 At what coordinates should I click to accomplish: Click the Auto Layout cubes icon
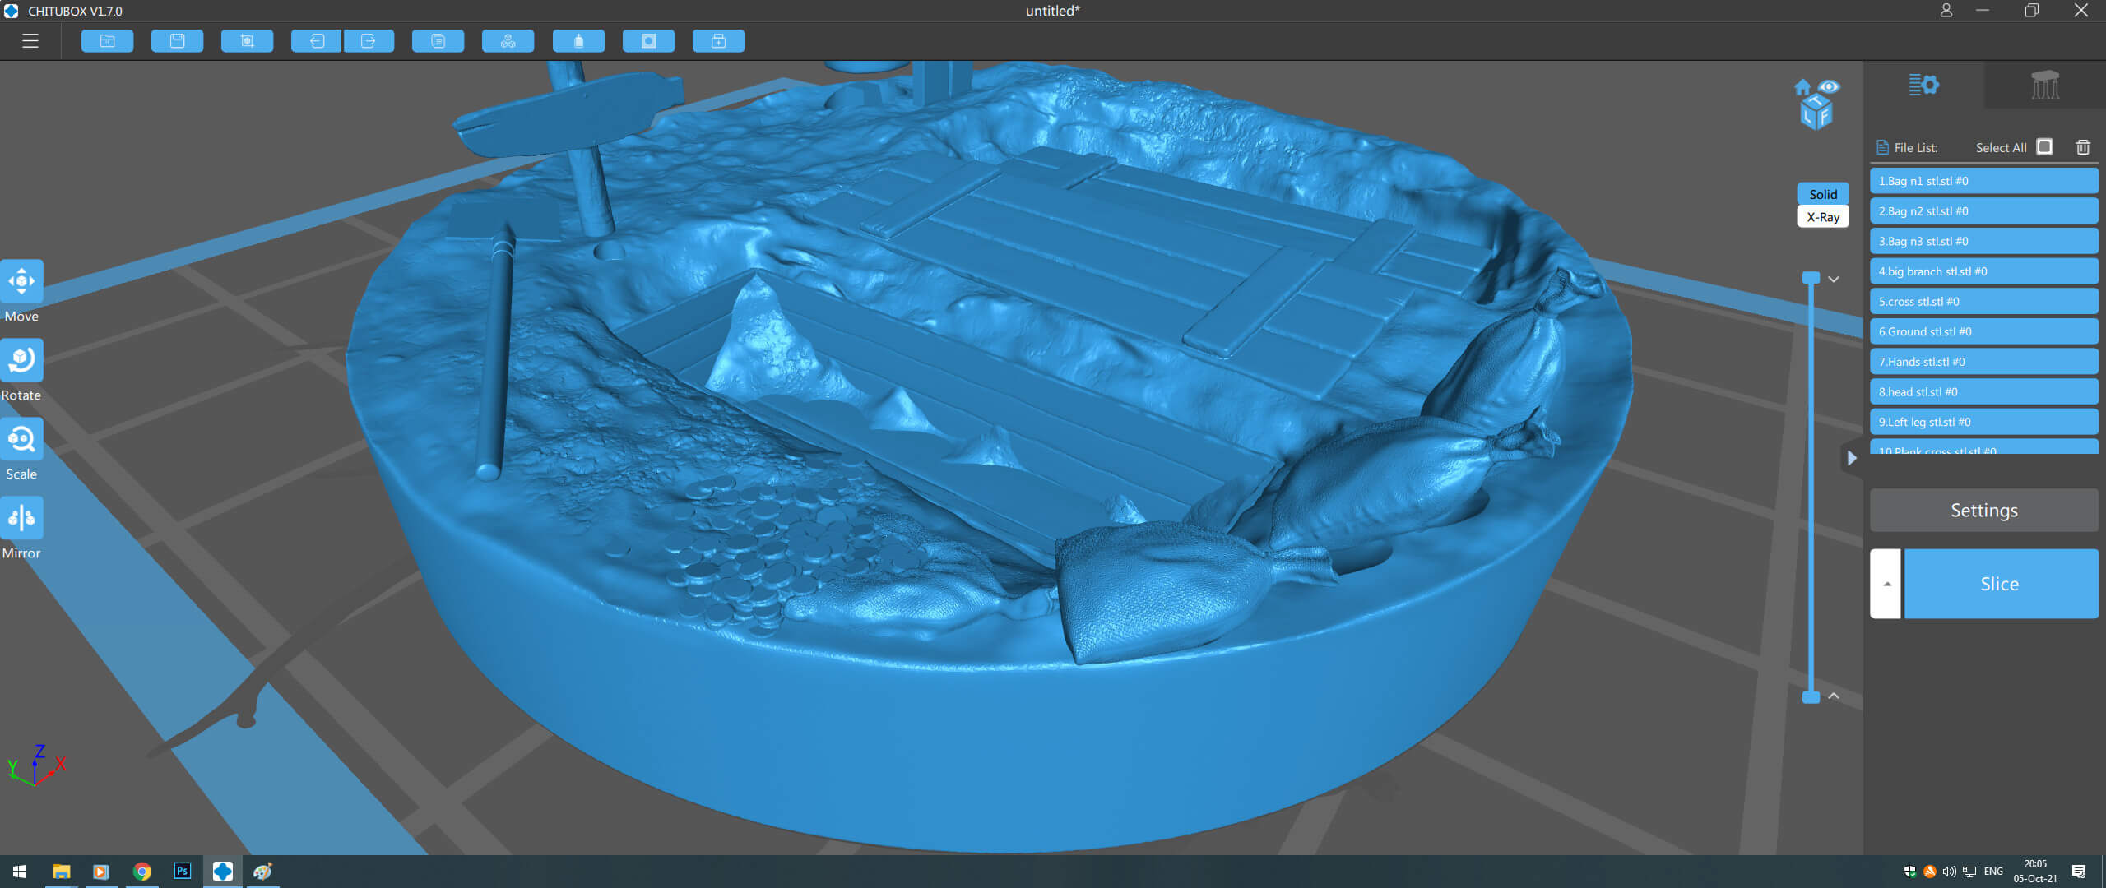click(508, 41)
